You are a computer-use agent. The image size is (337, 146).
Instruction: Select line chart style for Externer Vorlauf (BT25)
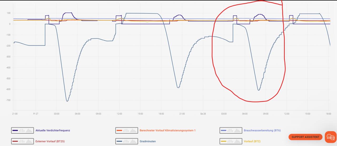(x=15, y=141)
